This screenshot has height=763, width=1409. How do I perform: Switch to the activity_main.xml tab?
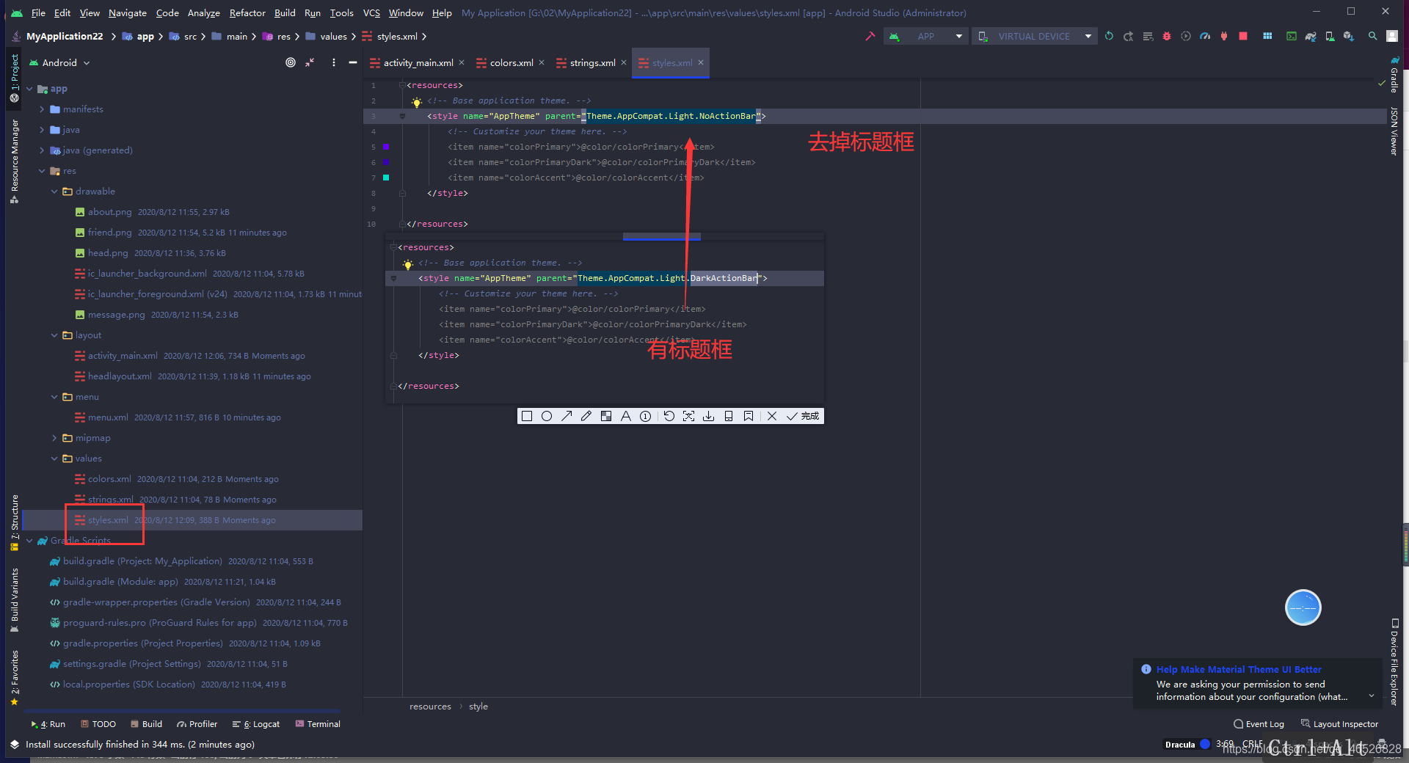click(x=418, y=63)
